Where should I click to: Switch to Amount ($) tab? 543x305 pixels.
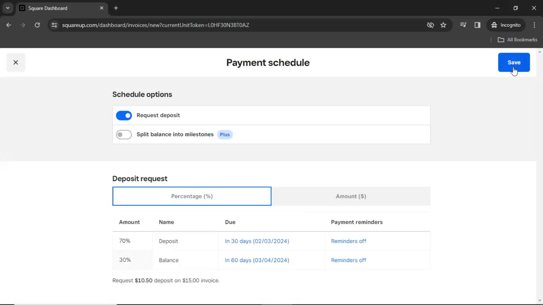click(351, 196)
